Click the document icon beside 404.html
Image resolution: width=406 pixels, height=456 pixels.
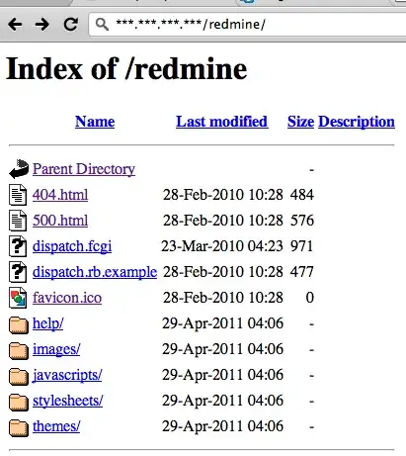click(x=18, y=195)
